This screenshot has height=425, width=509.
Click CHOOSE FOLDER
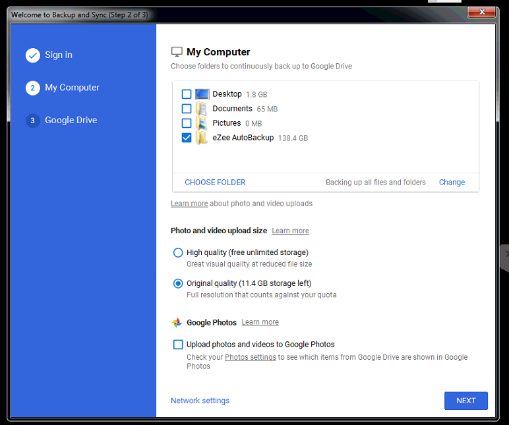(x=215, y=183)
